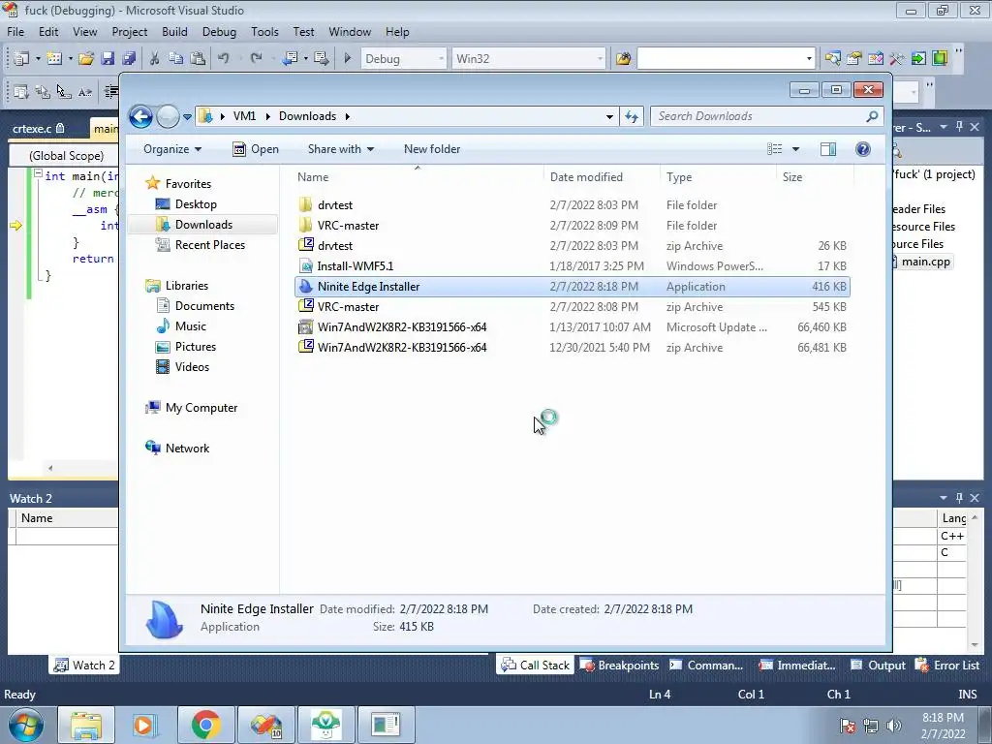
Task: Switch to crtexe.c editor tab
Action: [x=38, y=129]
